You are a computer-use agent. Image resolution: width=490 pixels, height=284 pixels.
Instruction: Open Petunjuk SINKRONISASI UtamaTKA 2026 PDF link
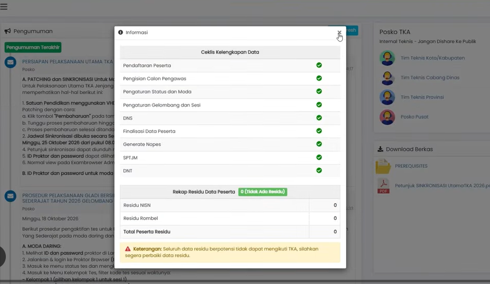coord(442,186)
